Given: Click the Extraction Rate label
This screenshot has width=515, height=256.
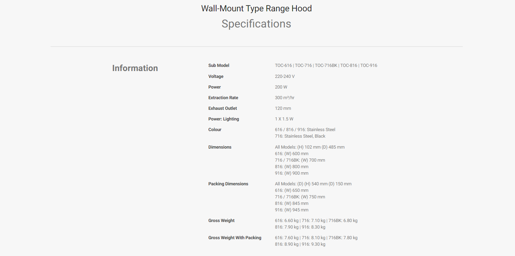Looking at the screenshot, I should coord(223,98).
